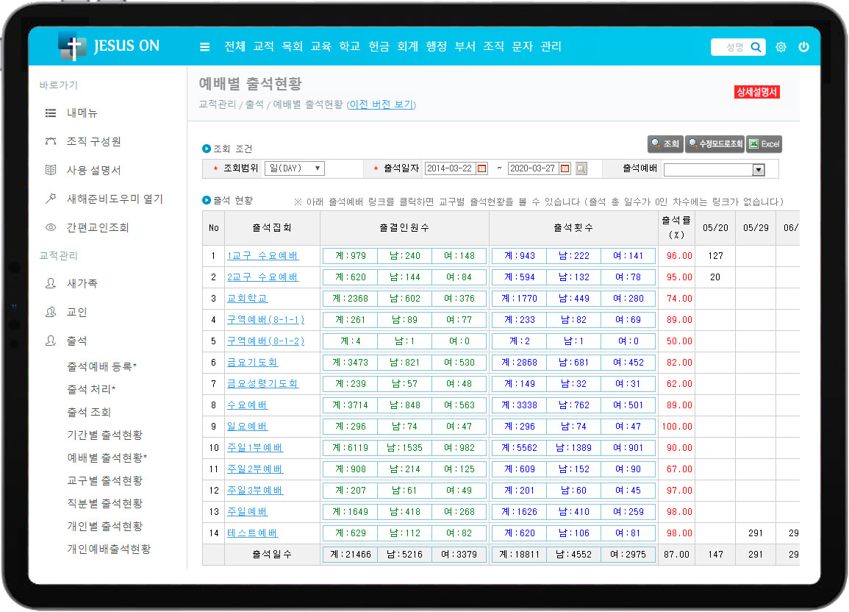
Task: Open 간편교인조회 in the sidebar
Action: tap(98, 227)
